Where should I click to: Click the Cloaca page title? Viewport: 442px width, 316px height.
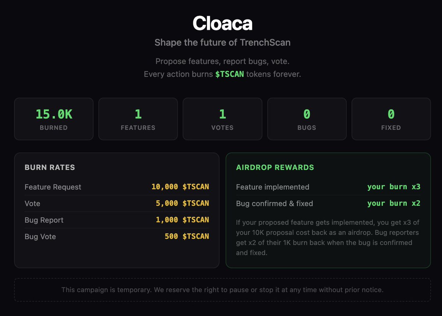click(x=222, y=24)
